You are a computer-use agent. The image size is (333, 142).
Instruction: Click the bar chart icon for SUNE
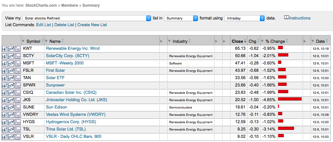tap(5, 107)
